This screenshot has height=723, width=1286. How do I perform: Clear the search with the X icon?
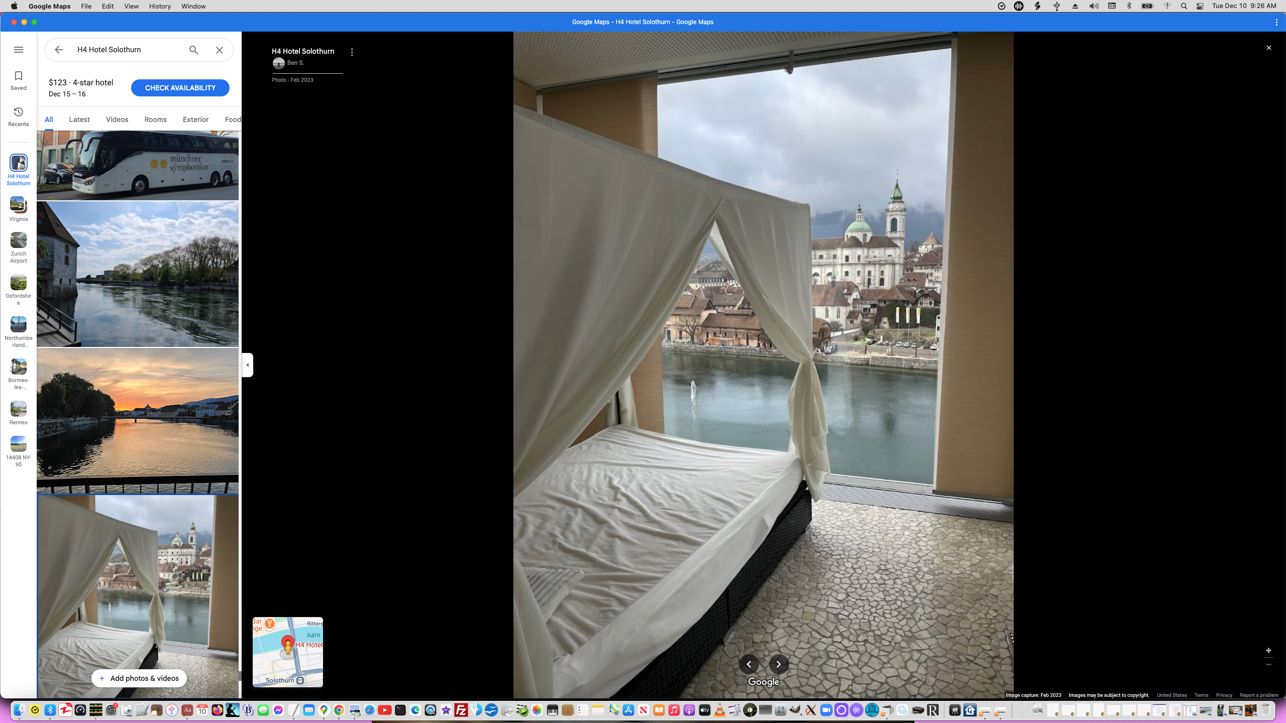[x=220, y=50]
